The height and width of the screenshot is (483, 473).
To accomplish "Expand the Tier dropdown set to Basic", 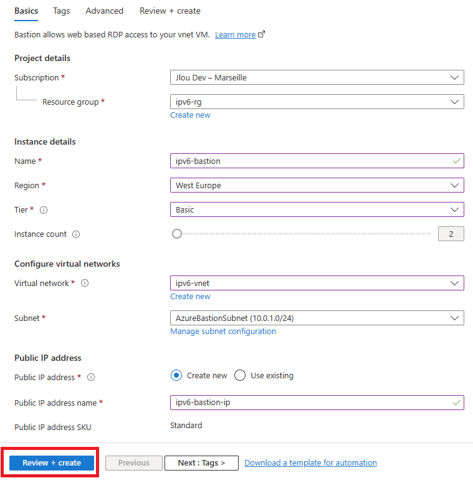I will coord(317,209).
